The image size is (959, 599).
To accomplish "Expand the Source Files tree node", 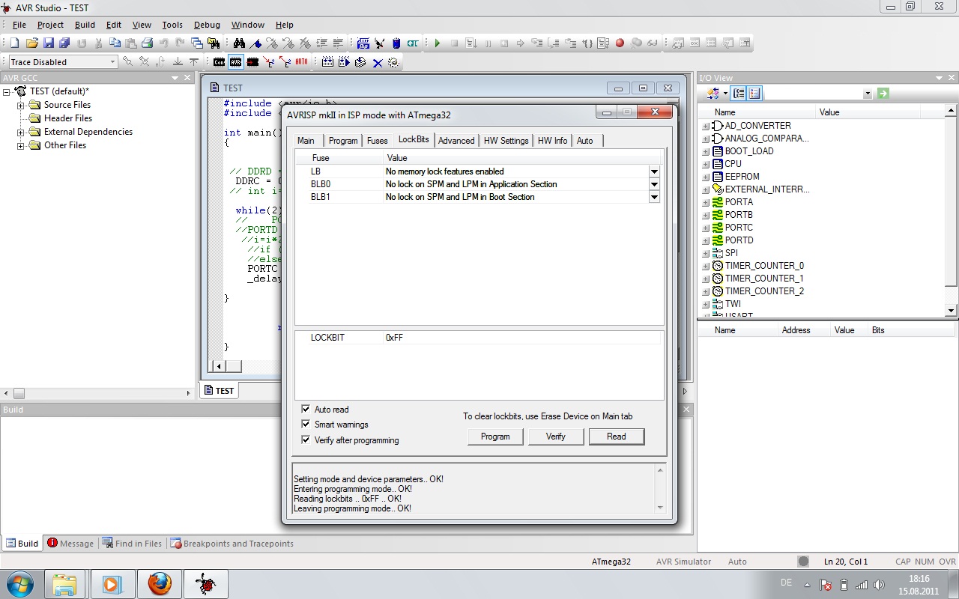I will 21,105.
